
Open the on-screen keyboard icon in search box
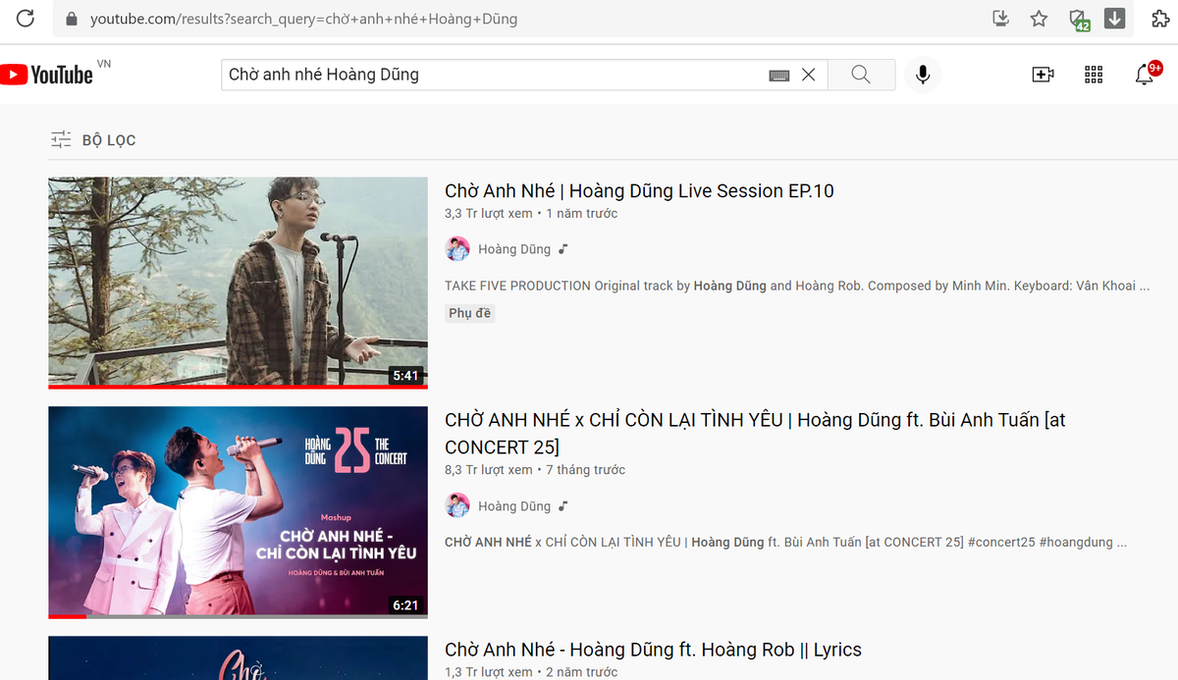[779, 76]
